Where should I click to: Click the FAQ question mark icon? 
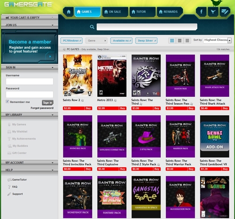9,187
